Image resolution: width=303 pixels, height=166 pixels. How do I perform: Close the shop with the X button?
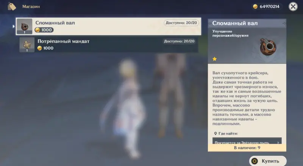293,6
